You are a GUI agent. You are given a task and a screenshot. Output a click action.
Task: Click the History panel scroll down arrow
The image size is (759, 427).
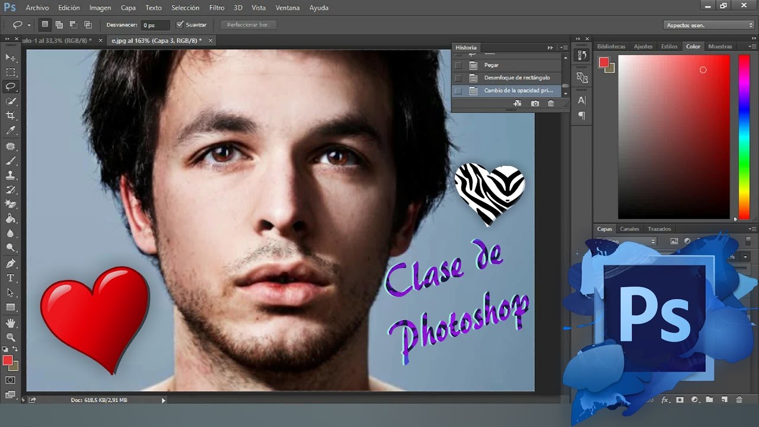pyautogui.click(x=566, y=94)
